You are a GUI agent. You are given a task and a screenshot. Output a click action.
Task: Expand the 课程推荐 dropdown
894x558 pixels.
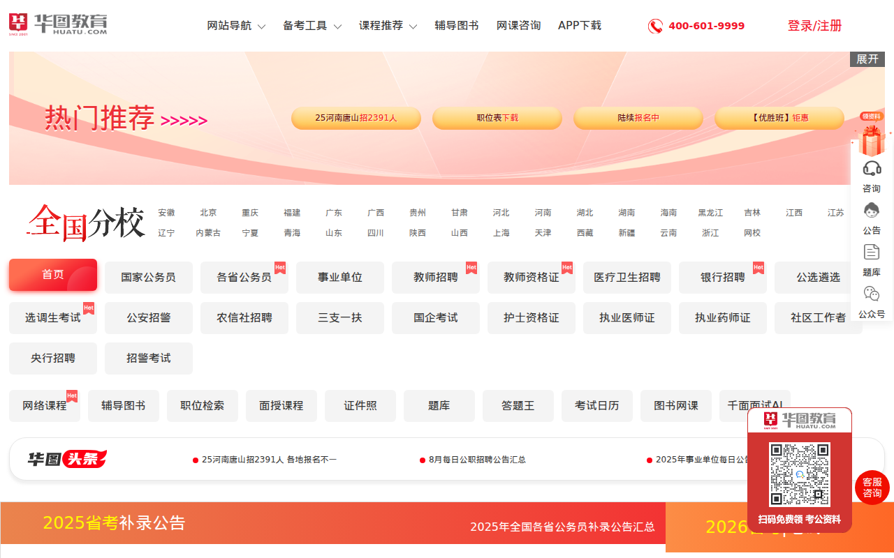pos(388,26)
